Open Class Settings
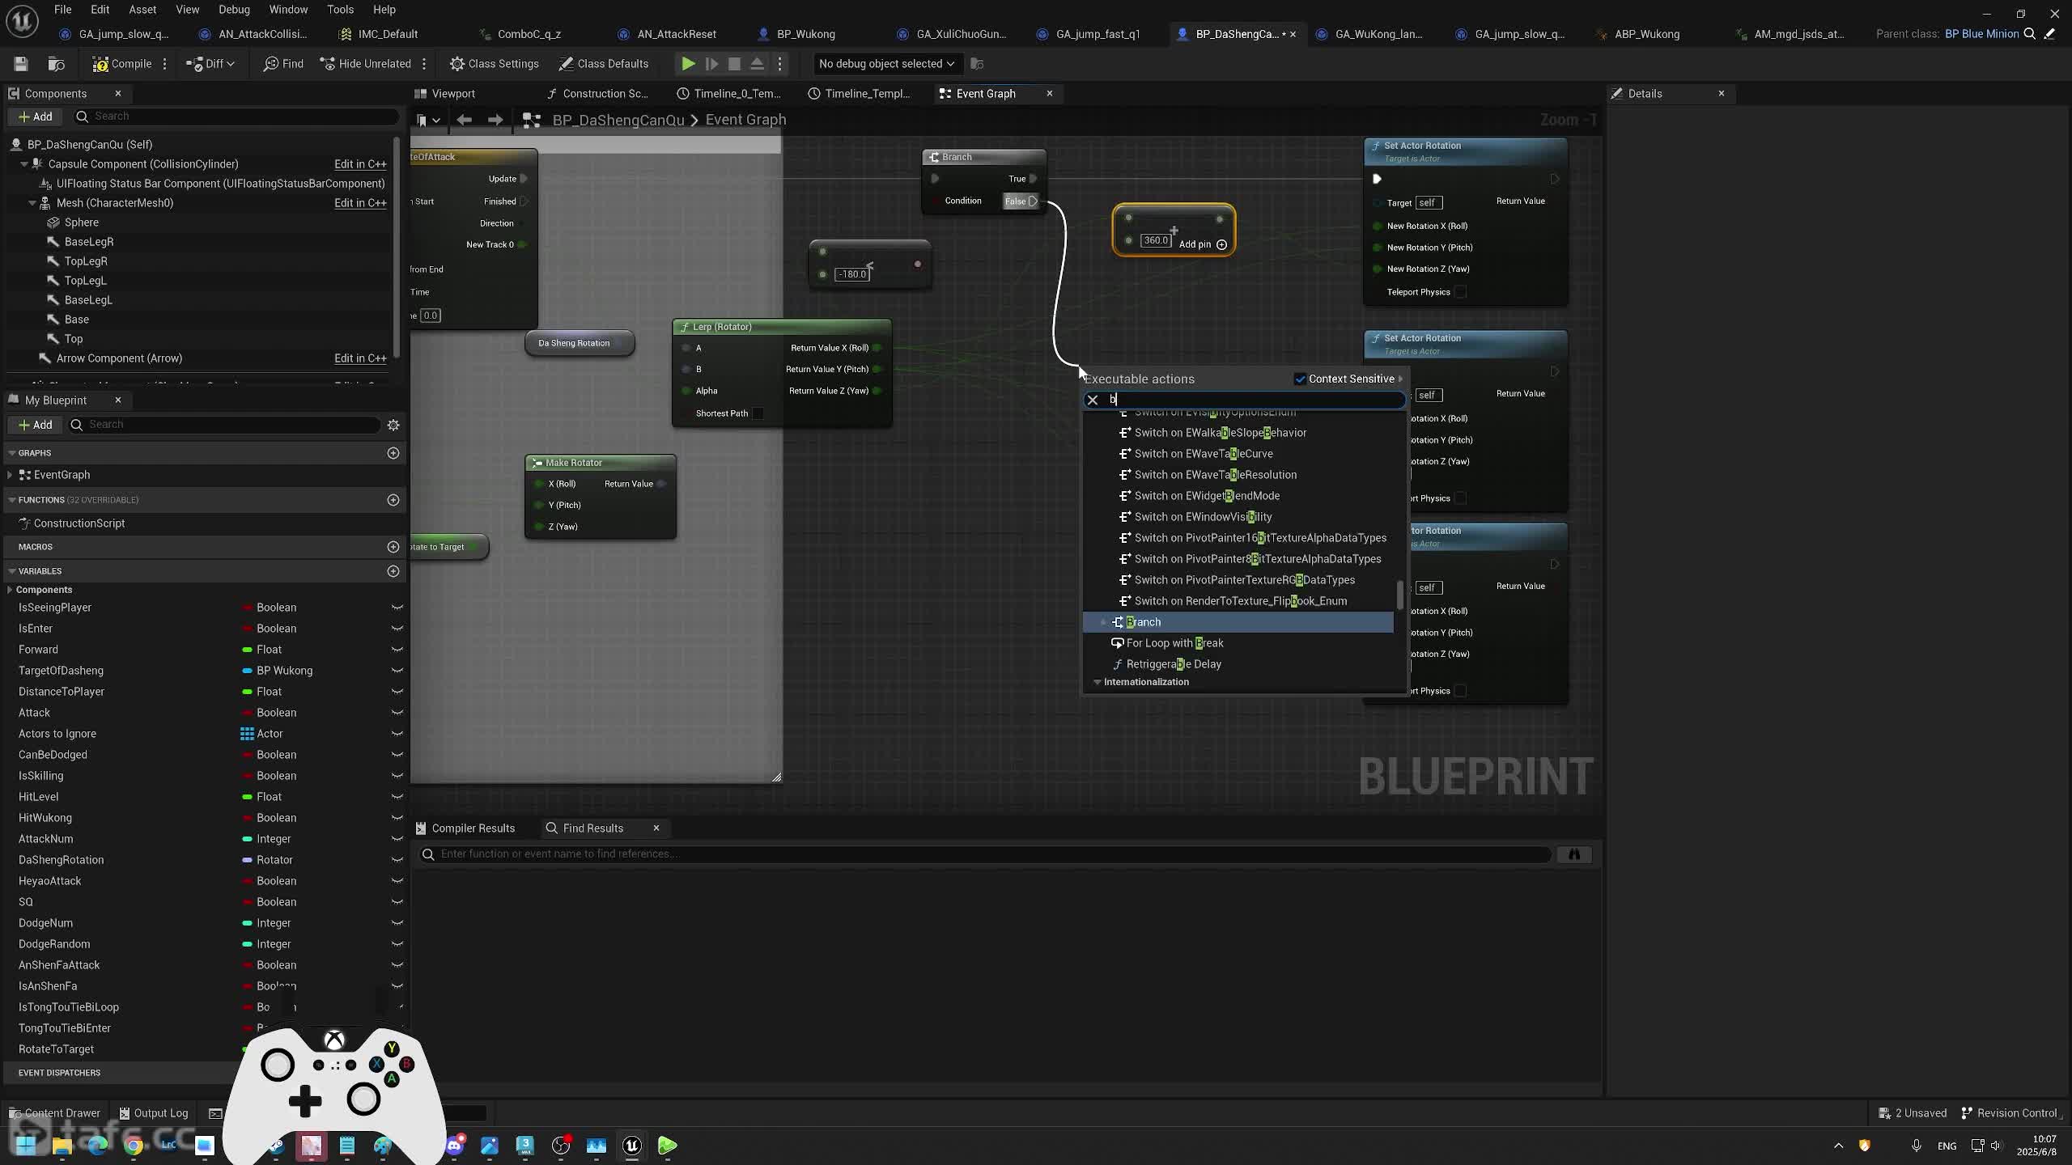The image size is (2072, 1165). pyautogui.click(x=494, y=64)
